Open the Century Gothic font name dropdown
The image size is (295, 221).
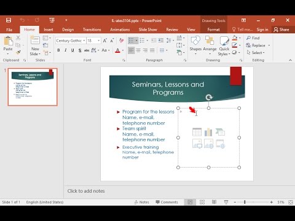point(84,41)
